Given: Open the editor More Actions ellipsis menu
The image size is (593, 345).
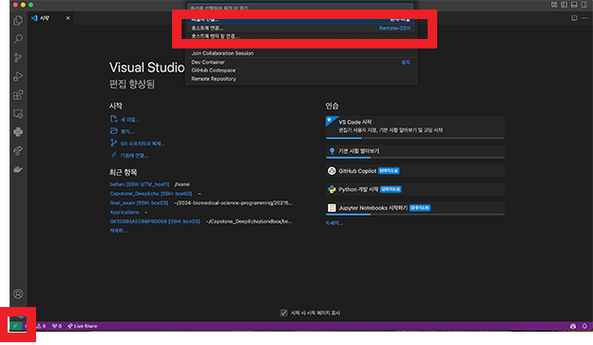Looking at the screenshot, I should tap(584, 18).
